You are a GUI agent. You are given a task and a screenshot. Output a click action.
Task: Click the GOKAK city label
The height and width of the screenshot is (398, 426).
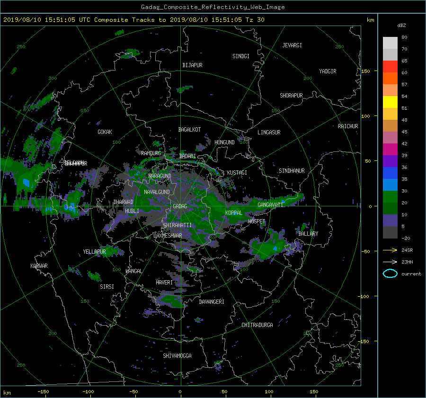105,132
